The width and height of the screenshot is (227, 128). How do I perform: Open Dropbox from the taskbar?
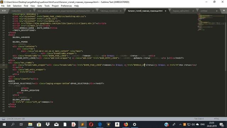click(48, 124)
